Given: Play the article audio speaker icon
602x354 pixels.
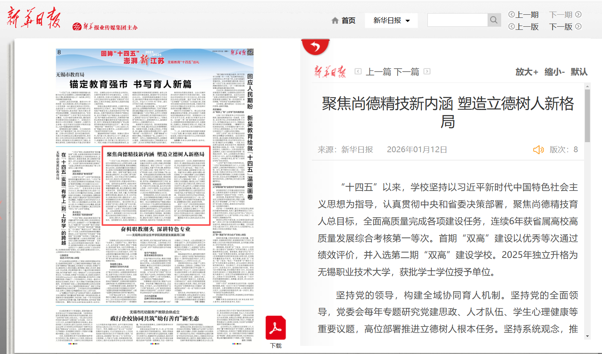Looking at the screenshot, I should pos(538,150).
